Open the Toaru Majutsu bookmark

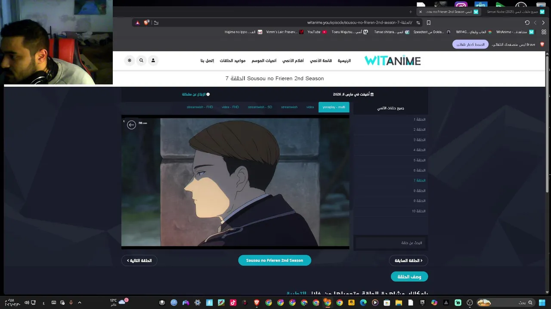(x=350, y=32)
